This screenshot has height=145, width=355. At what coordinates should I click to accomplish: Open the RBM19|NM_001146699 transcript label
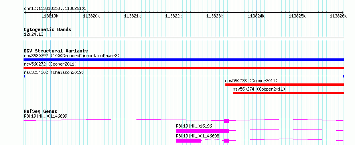tap(45, 116)
